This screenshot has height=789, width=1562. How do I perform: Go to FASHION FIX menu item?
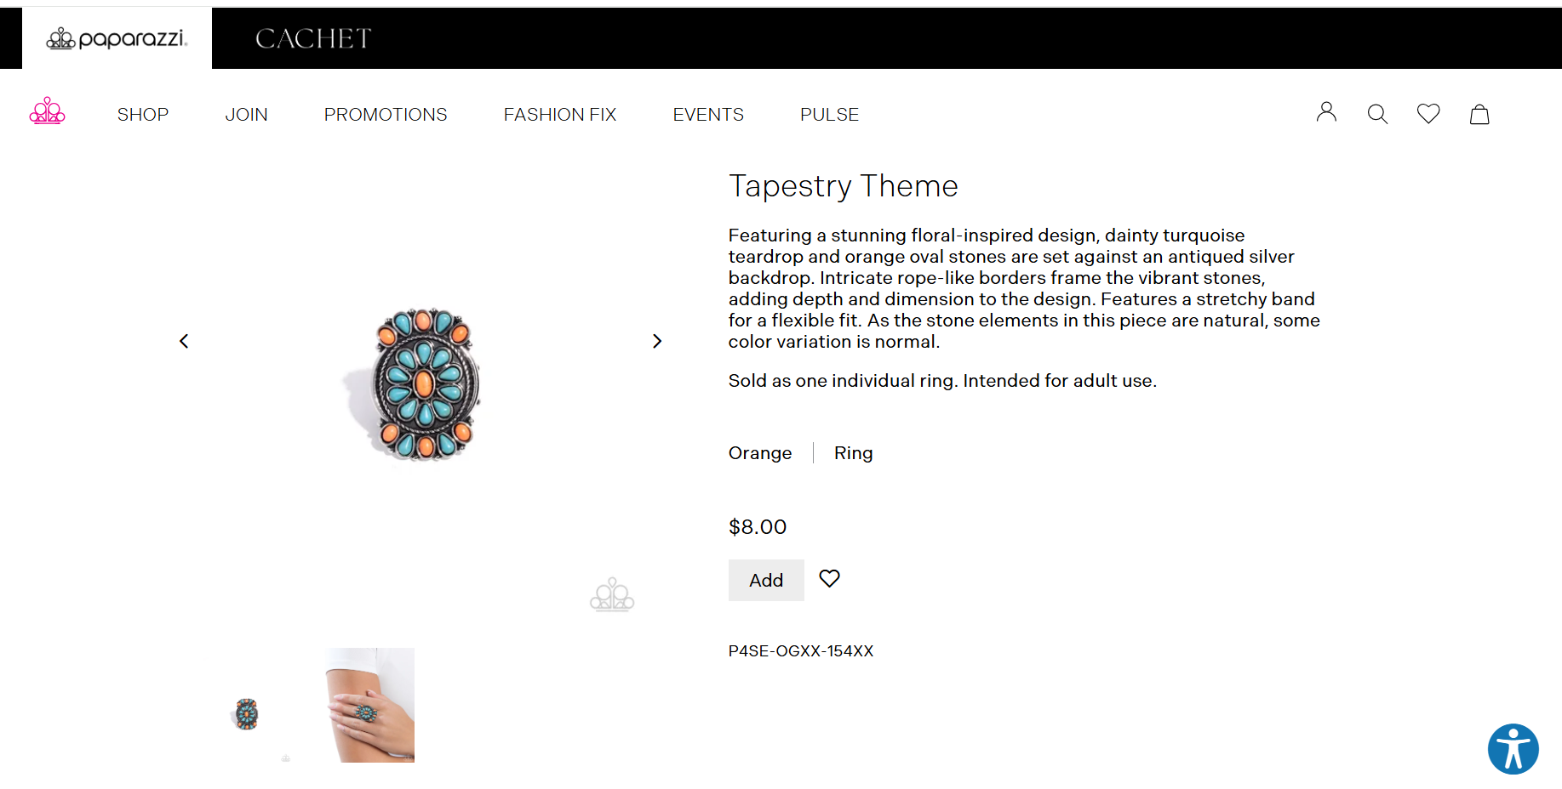click(560, 115)
